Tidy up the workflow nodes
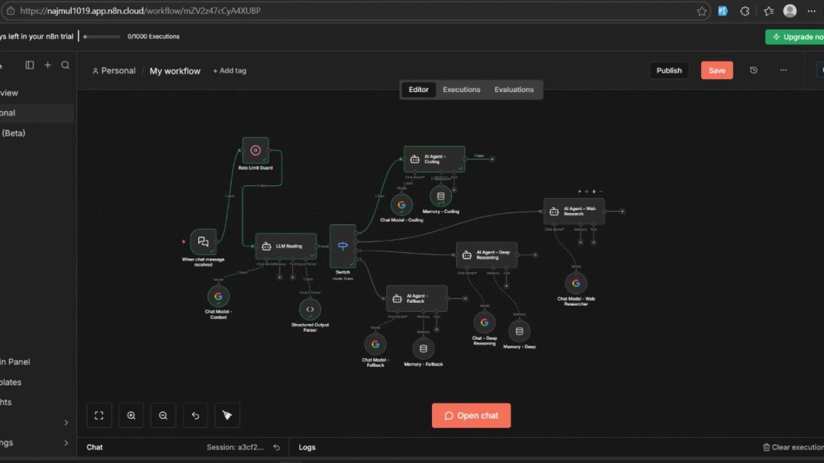Viewport: 824px width, 463px height. point(227,415)
